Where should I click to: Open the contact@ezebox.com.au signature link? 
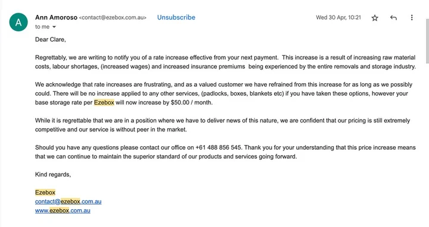[68, 201]
